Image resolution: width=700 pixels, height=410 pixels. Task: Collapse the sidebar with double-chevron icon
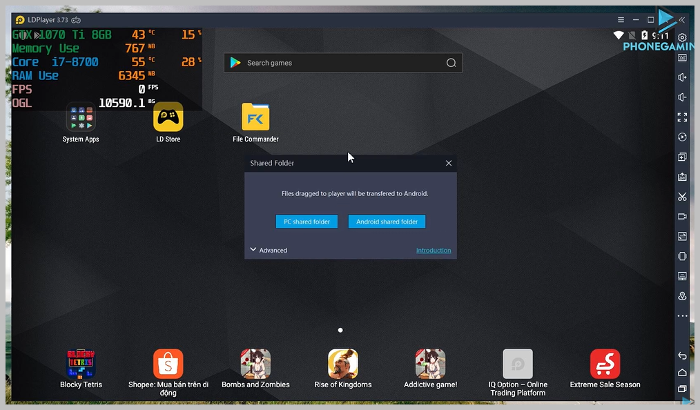(681, 19)
